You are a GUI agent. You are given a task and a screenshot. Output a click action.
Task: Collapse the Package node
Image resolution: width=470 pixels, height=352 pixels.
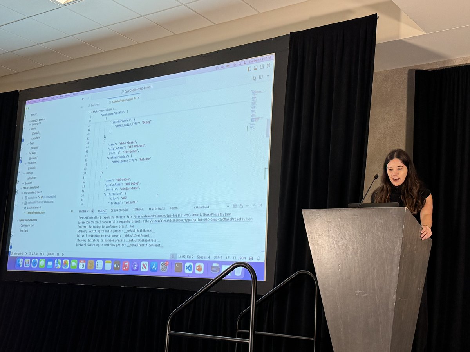[31, 153]
